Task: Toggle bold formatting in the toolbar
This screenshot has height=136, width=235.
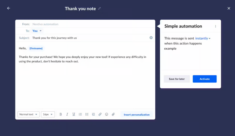Action: [x=61, y=114]
